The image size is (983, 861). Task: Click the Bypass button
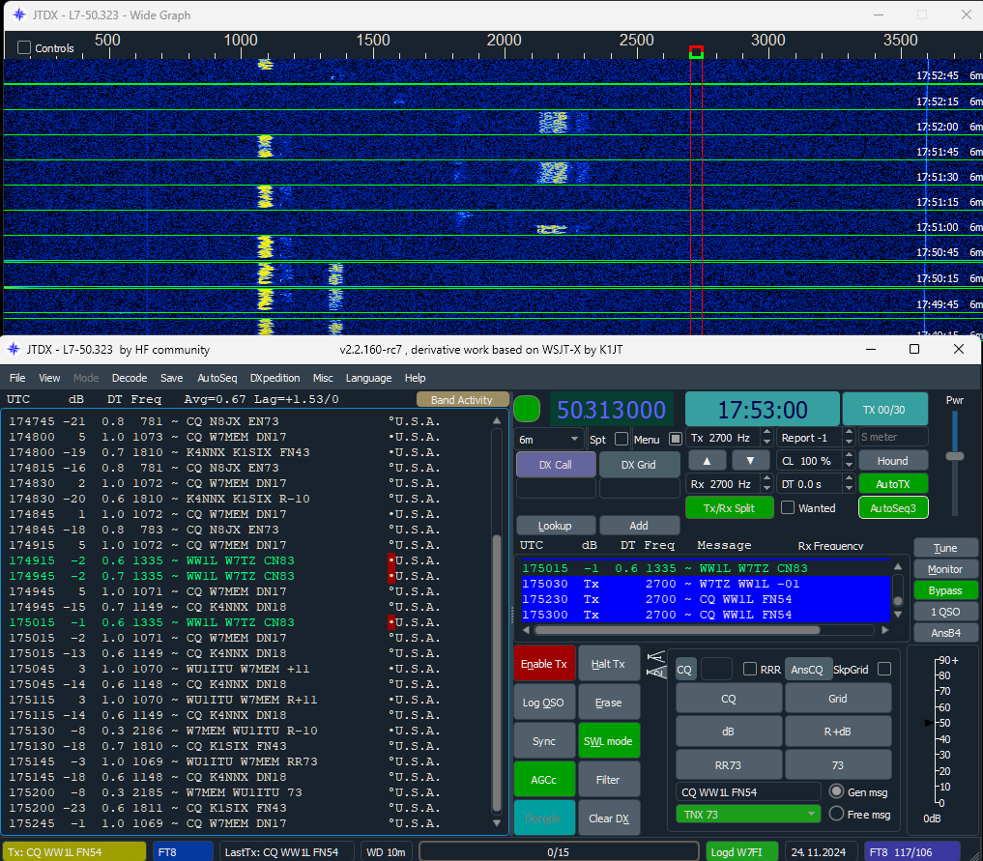944,590
